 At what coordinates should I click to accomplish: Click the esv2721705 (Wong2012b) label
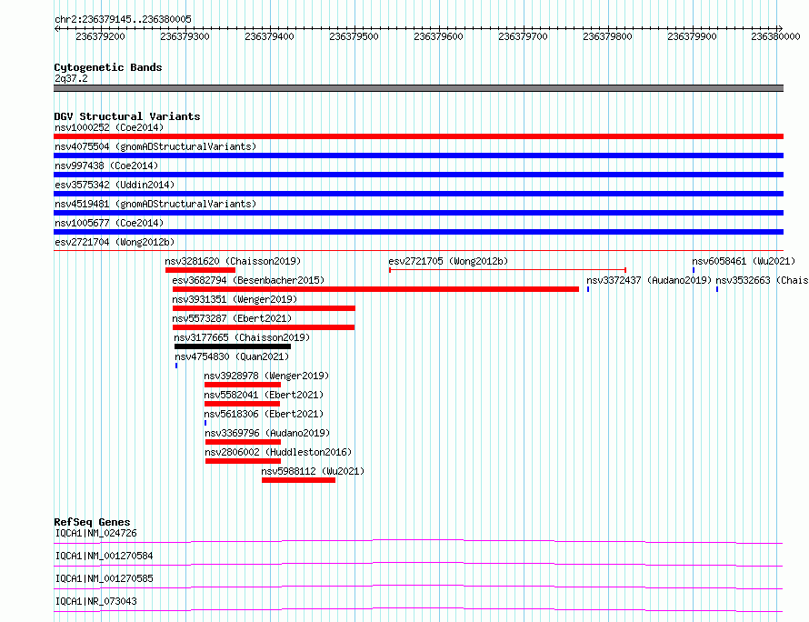click(448, 261)
